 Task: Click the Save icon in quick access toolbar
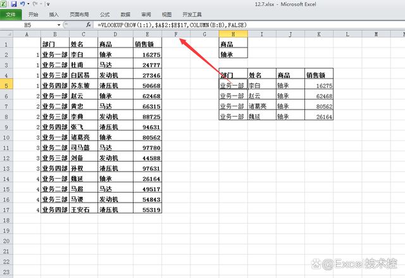point(13,4)
